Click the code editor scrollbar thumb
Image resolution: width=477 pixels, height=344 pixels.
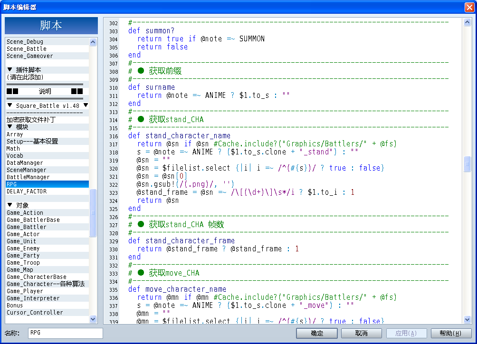click(x=467, y=164)
